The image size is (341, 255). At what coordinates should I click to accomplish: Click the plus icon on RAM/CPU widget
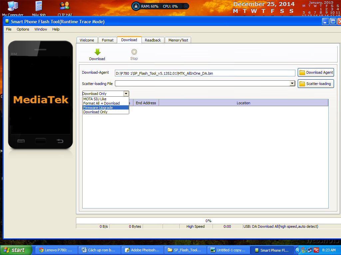[x=186, y=6]
